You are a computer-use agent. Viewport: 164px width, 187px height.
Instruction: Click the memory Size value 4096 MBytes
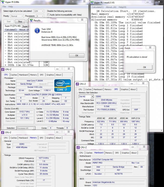[22, 148]
